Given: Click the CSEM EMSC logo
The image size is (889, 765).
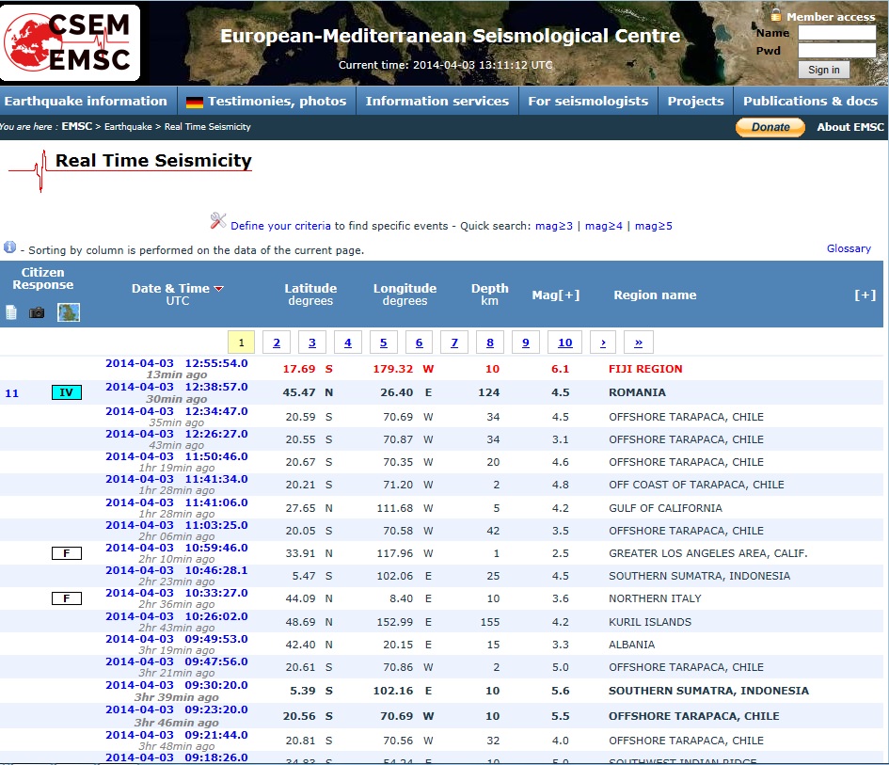Looking at the screenshot, I should (x=71, y=43).
